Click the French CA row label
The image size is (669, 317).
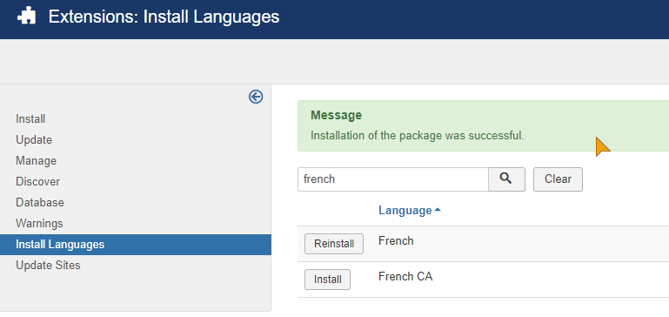click(405, 276)
